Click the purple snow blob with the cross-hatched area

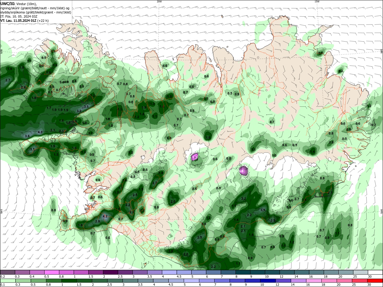pyautogui.click(x=244, y=171)
